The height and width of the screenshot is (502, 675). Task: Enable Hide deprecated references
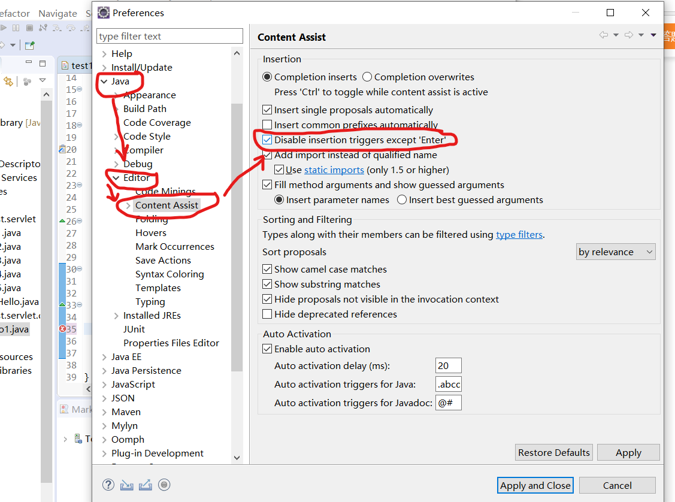click(x=267, y=314)
